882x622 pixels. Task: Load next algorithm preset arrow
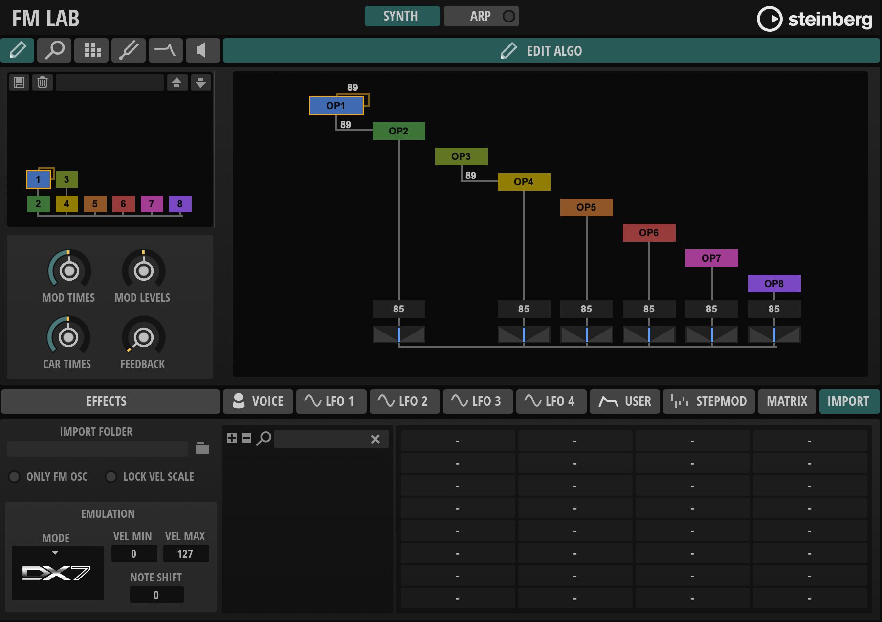[x=200, y=82]
